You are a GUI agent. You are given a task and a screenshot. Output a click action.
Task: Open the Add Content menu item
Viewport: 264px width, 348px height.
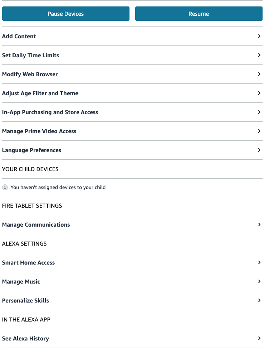19,36
